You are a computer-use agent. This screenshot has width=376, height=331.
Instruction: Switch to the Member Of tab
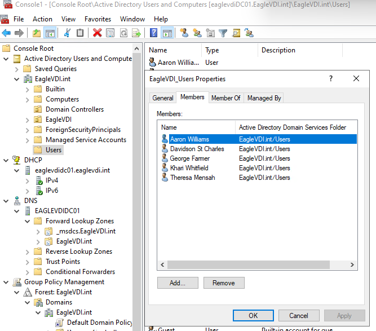[226, 98]
